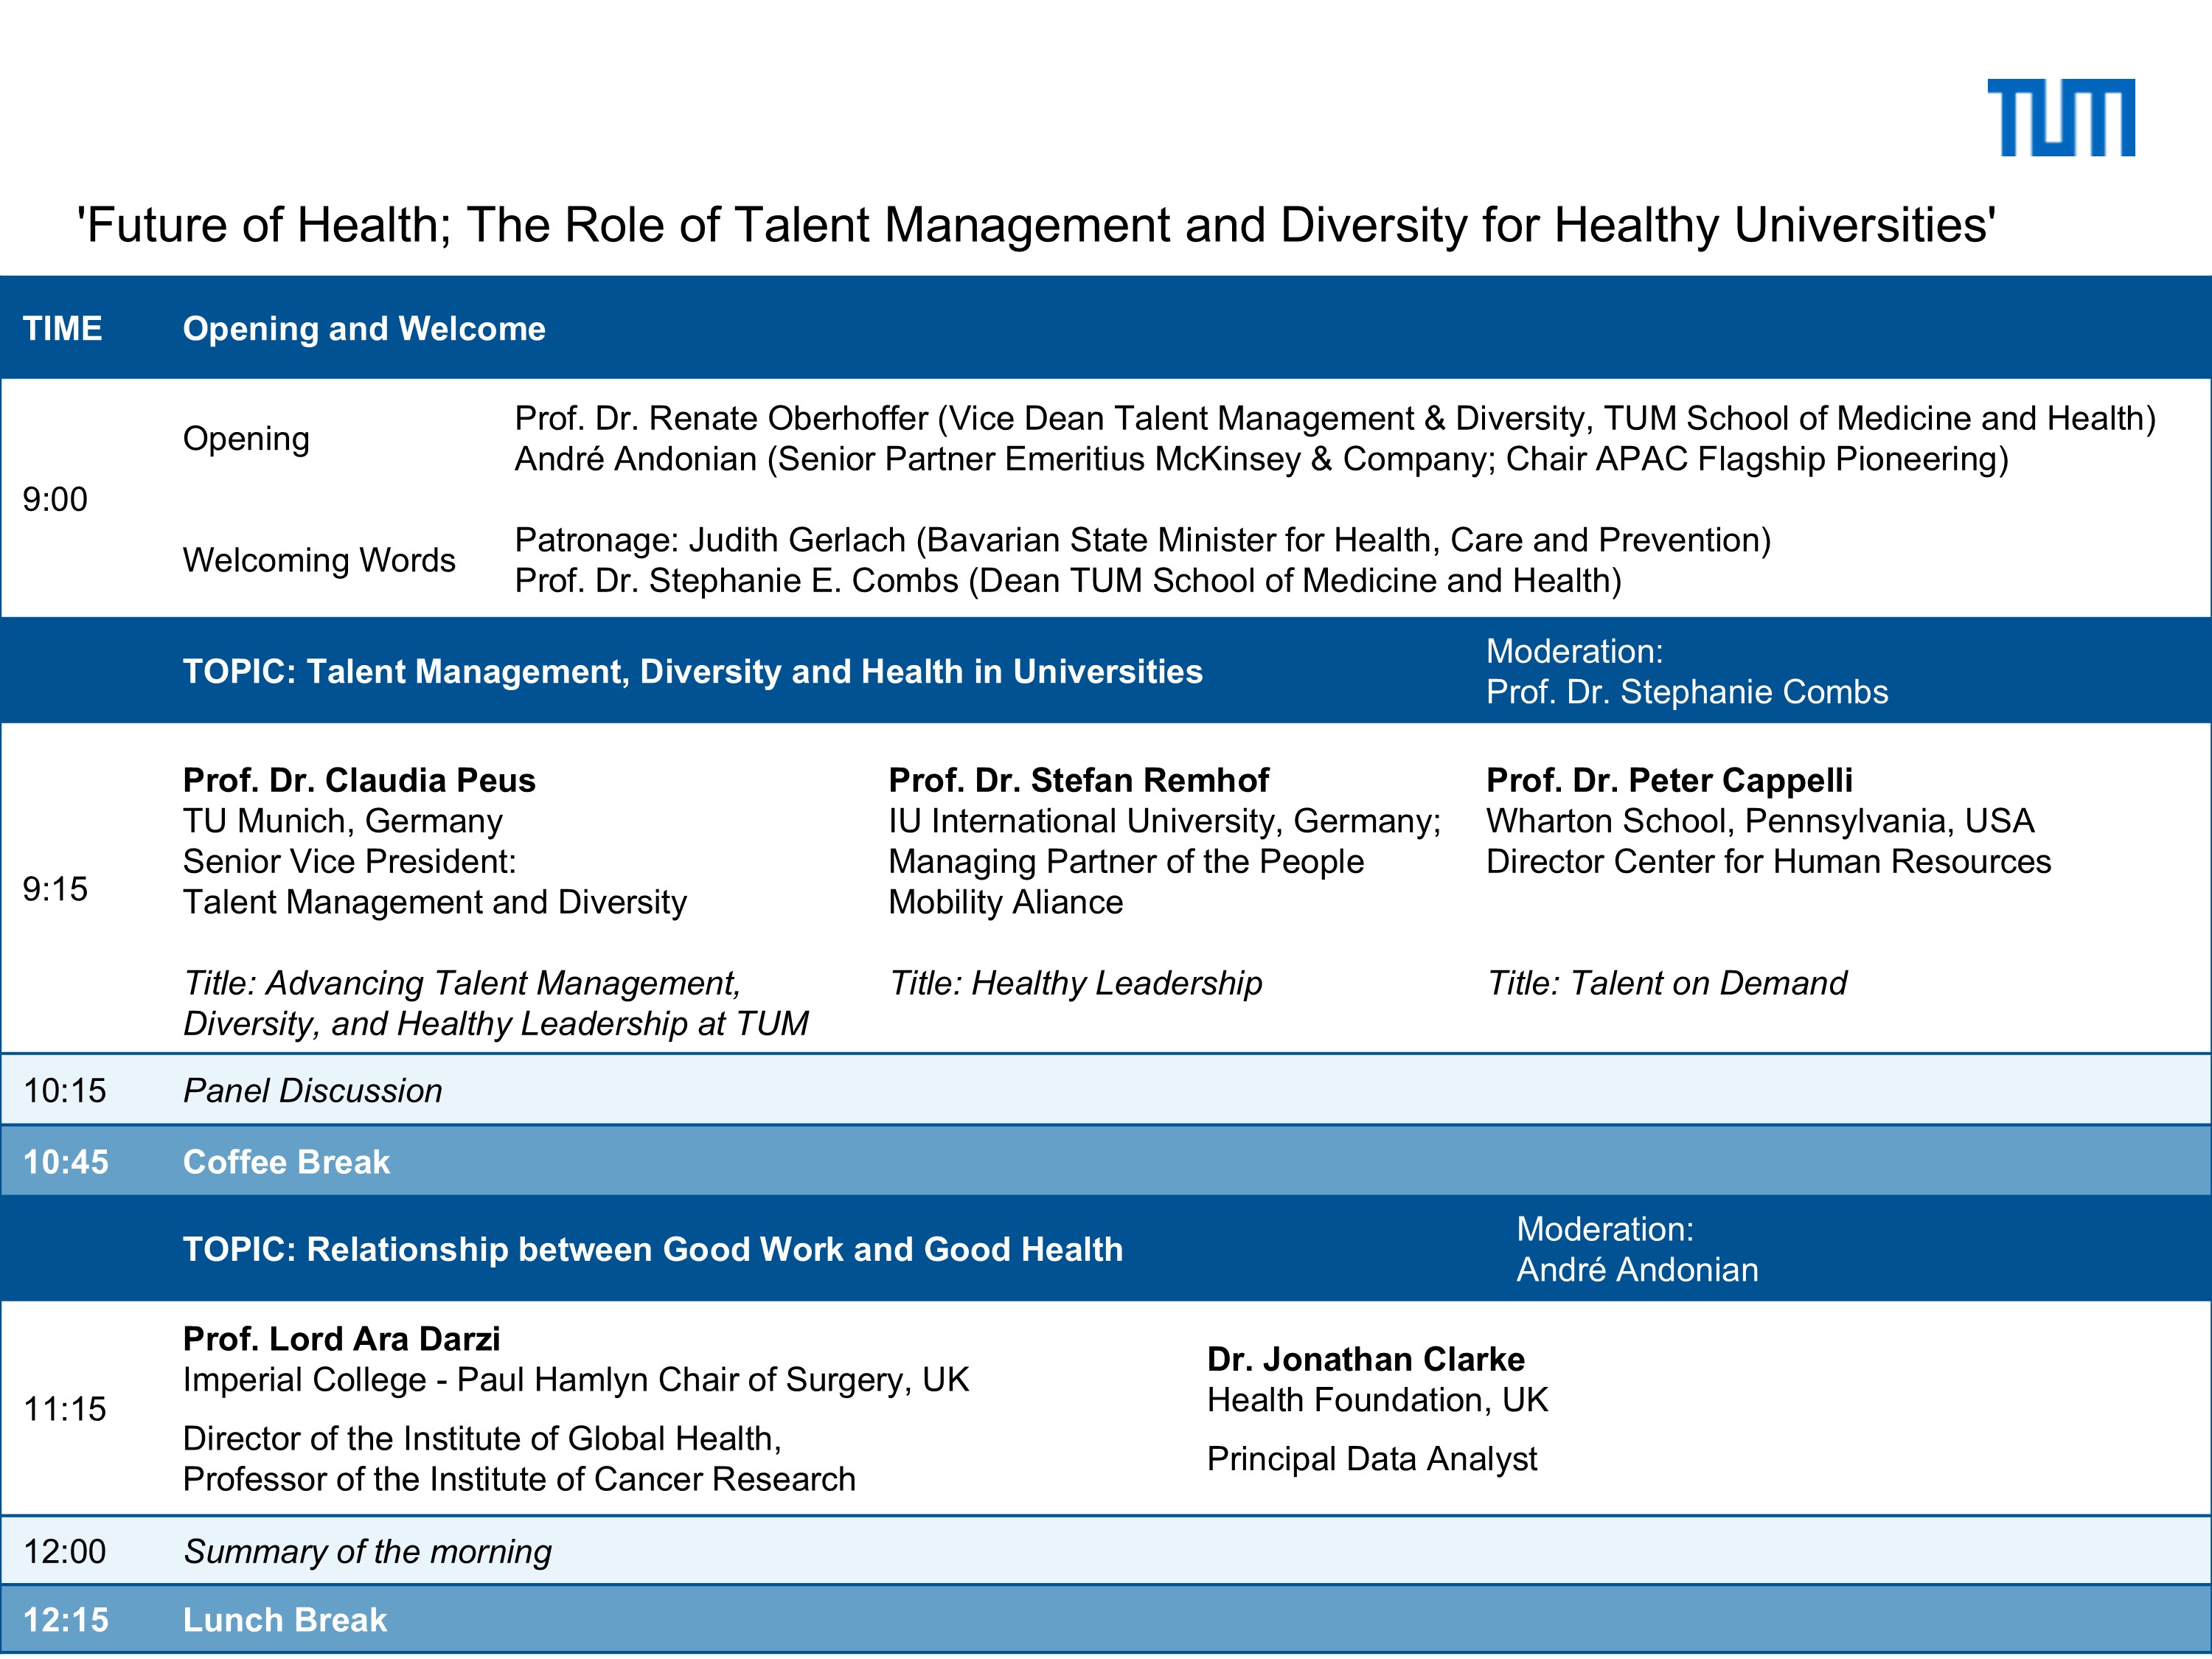Click the Title: Healthy Leadership text

1075,983
